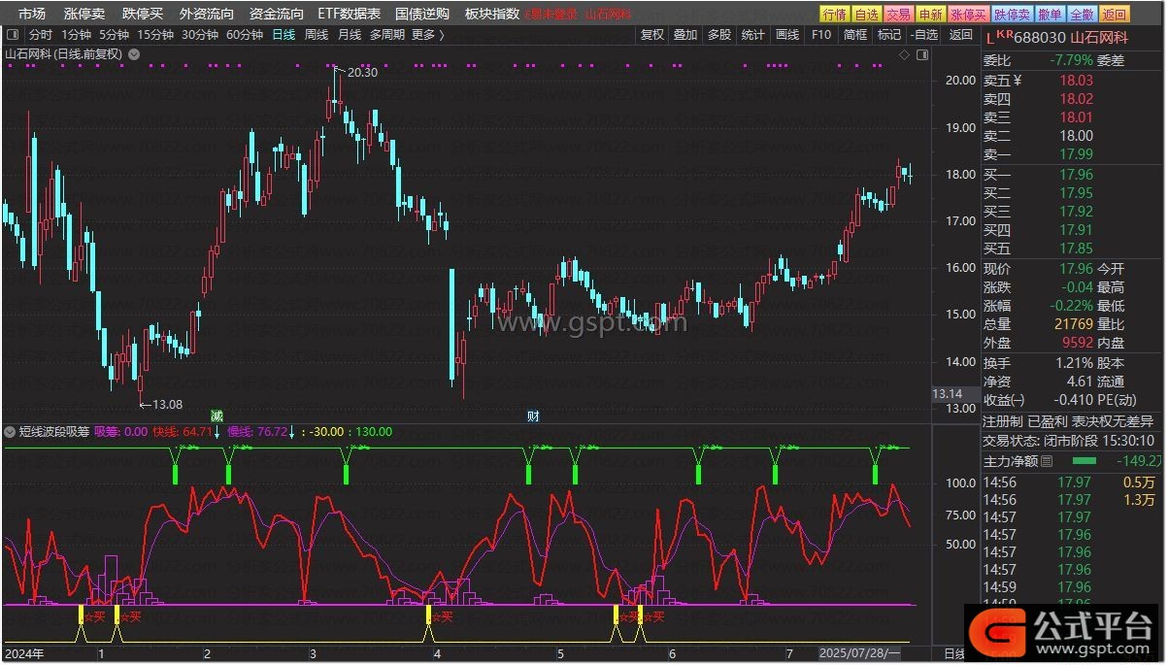This screenshot has height=665, width=1168.
Task: Toggle the 复权 adjustment option
Action: (x=652, y=35)
